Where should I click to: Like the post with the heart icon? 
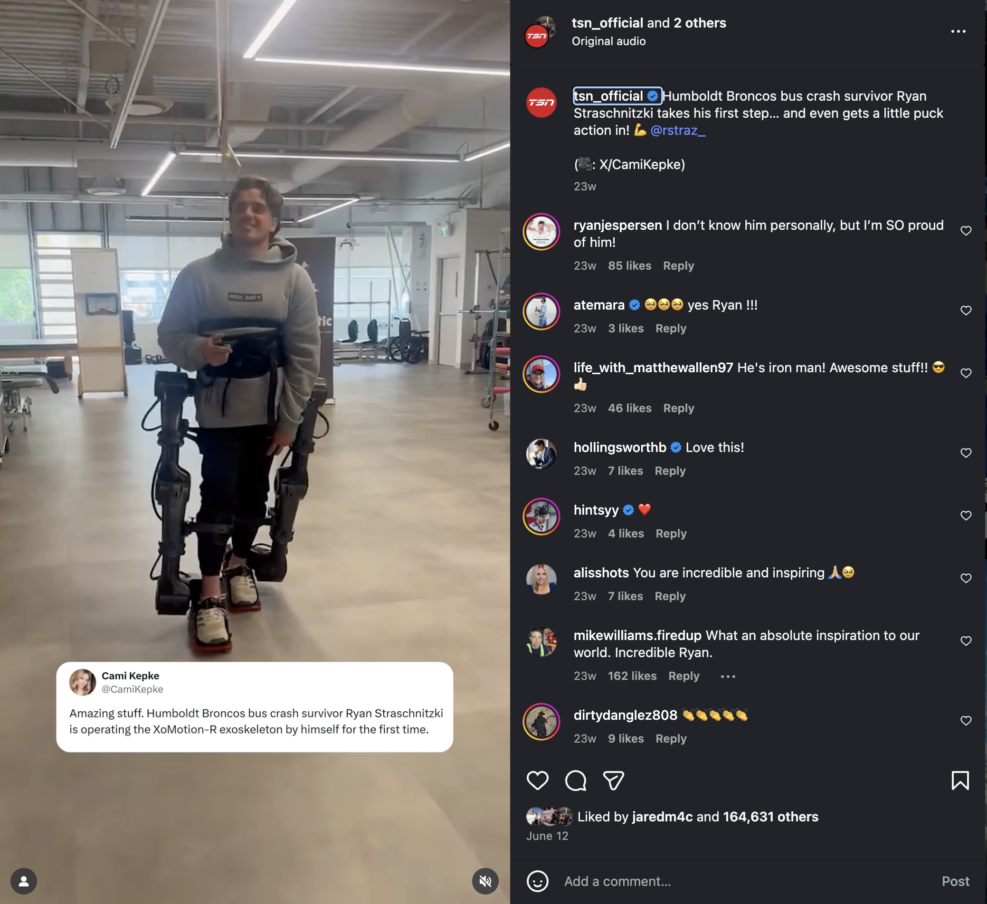click(537, 780)
